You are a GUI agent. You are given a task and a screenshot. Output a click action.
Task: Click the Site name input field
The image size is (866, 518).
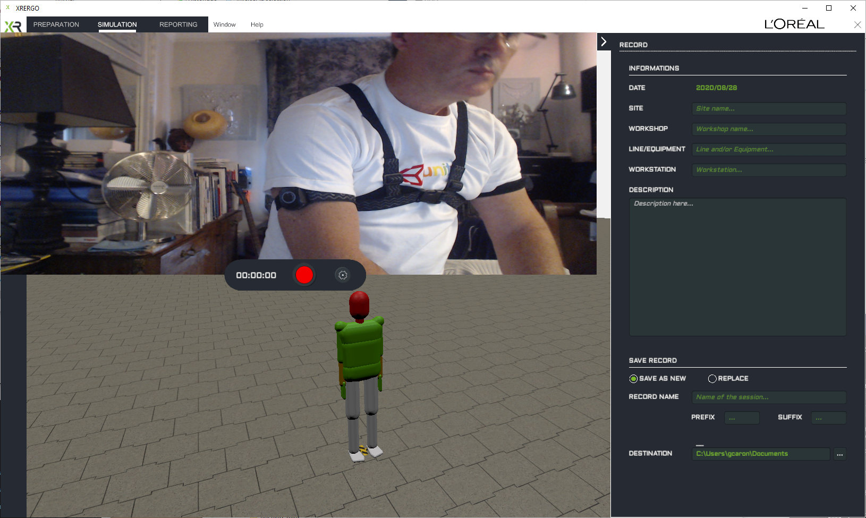768,108
